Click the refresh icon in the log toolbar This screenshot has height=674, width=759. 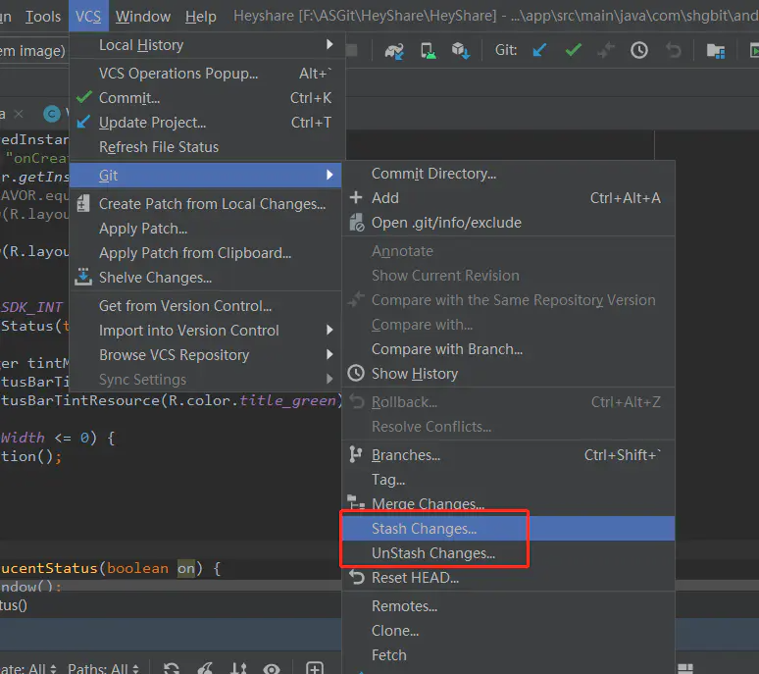(x=172, y=668)
